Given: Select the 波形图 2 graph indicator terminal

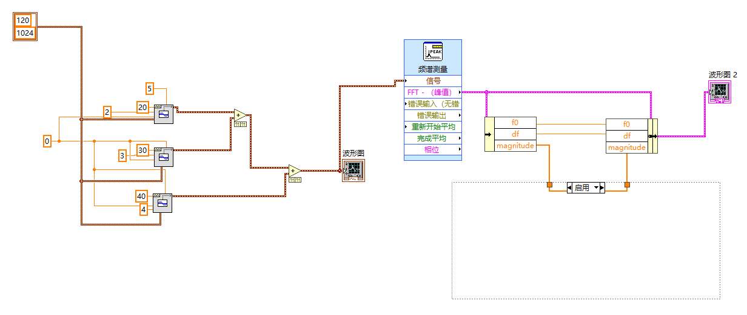Looking at the screenshot, I should pos(720,93).
